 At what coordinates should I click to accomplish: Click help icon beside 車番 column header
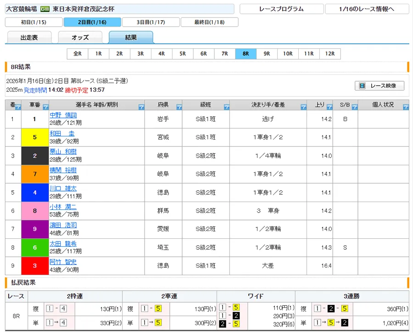pos(45,107)
